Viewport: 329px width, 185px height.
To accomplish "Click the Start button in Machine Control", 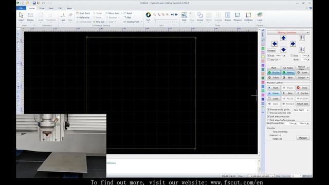I will tap(273, 88).
